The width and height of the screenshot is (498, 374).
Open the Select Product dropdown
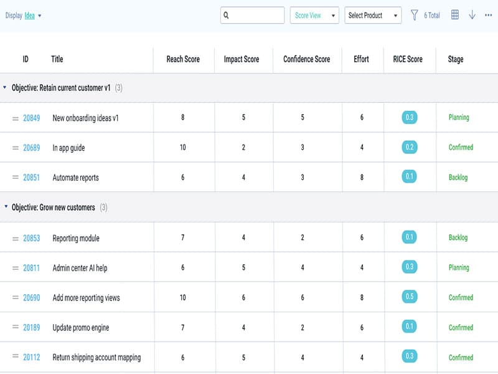(372, 16)
